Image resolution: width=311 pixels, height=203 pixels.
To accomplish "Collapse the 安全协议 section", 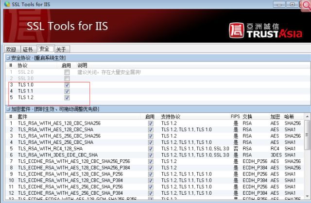I will click(8, 58).
